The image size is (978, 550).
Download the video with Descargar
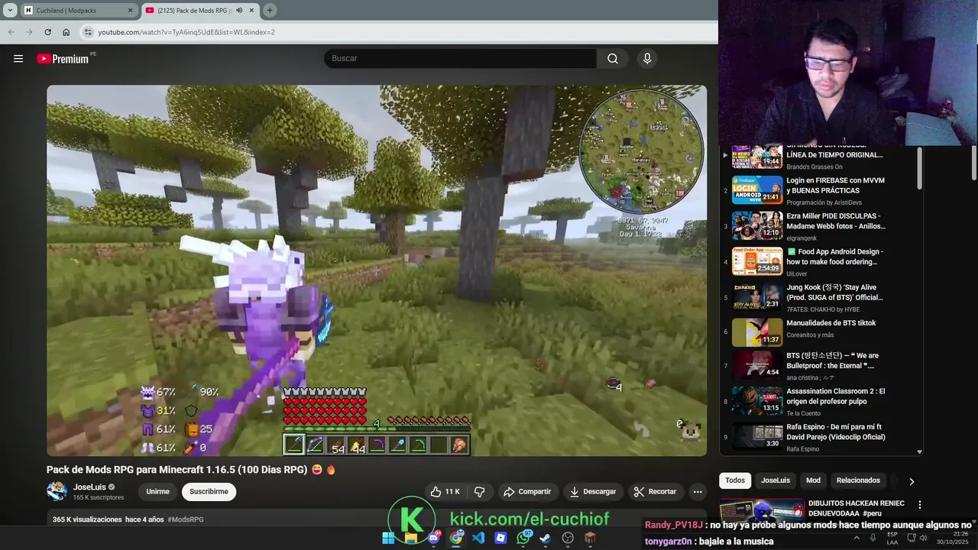pyautogui.click(x=593, y=491)
